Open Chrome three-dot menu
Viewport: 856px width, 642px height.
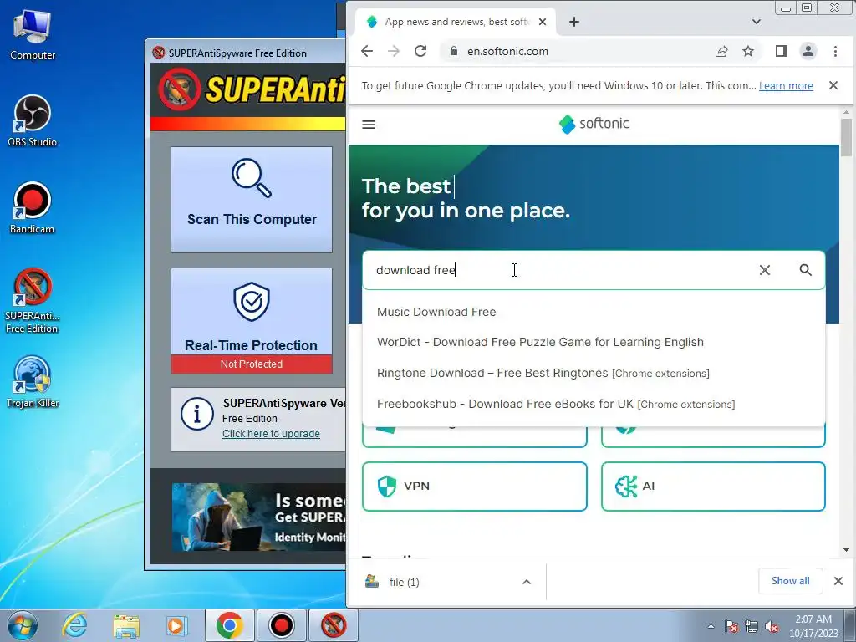tap(835, 51)
